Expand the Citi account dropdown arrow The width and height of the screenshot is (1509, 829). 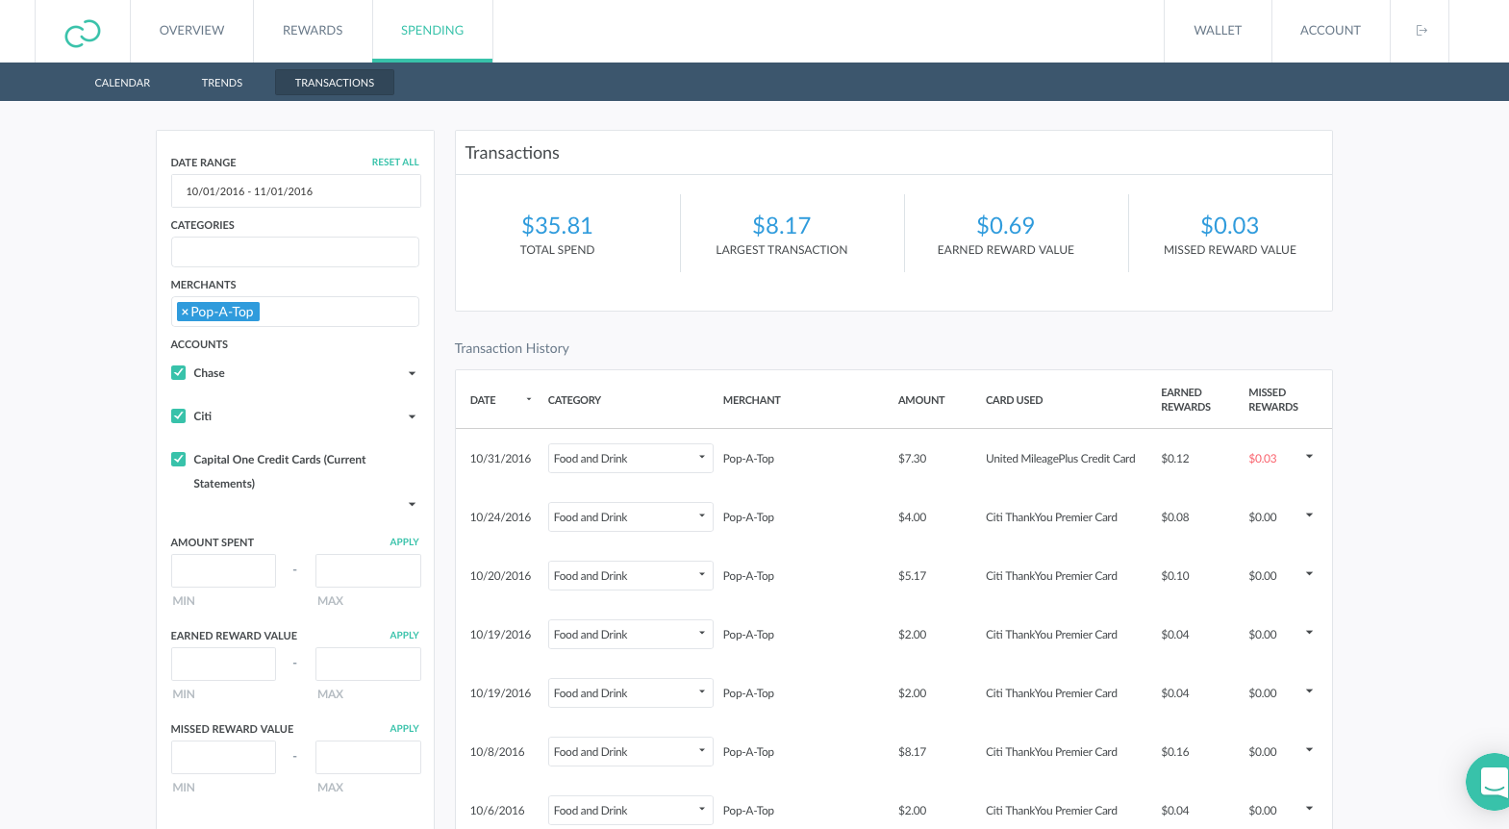pos(412,416)
